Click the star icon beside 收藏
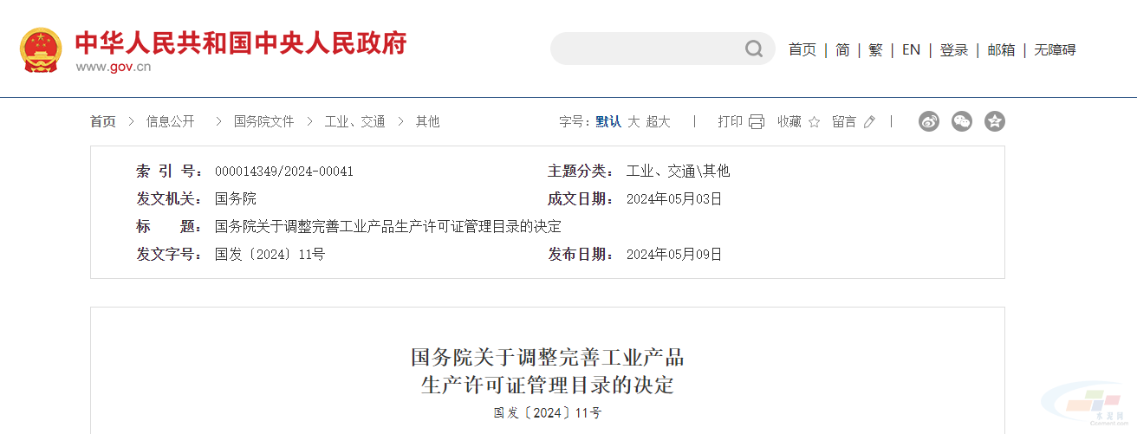Viewport: 1137px width, 434px height. point(814,122)
